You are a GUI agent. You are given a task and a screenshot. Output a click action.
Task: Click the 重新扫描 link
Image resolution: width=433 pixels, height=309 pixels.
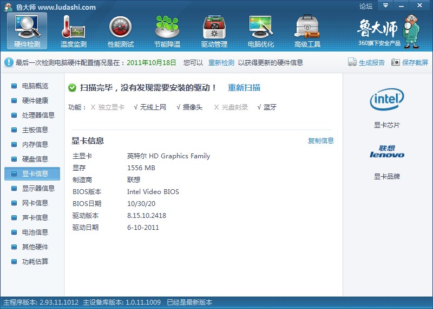click(x=244, y=88)
